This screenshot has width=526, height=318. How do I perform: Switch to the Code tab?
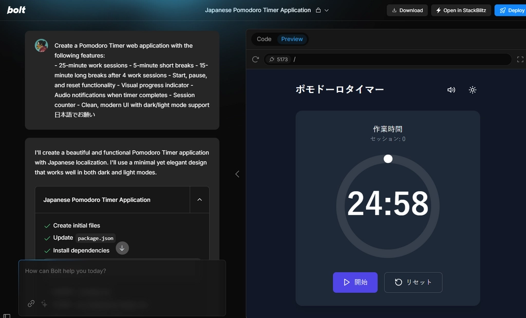tap(264, 39)
